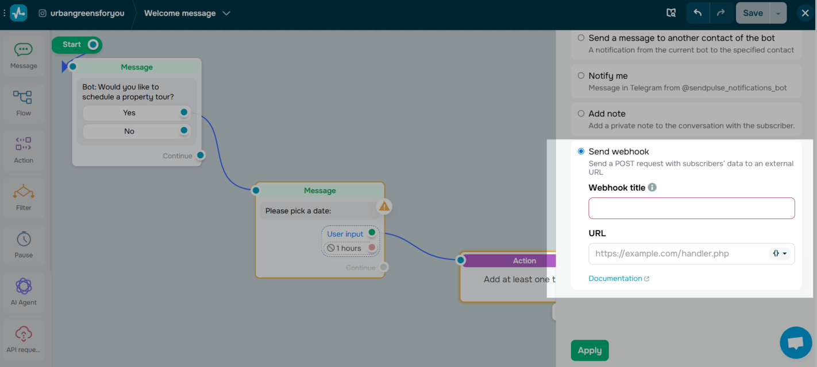Open the variable picker next to URL field
The height and width of the screenshot is (367, 817).
[x=780, y=253]
